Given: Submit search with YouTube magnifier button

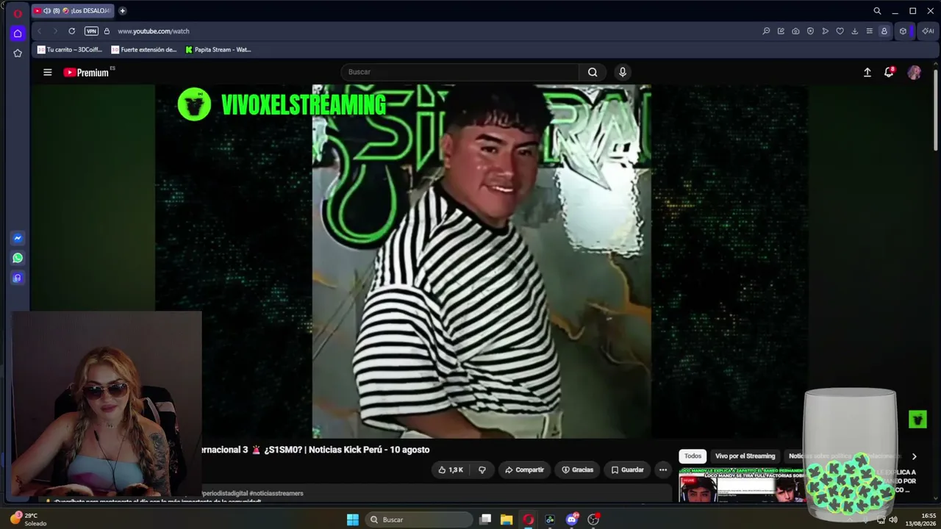Looking at the screenshot, I should click(593, 72).
